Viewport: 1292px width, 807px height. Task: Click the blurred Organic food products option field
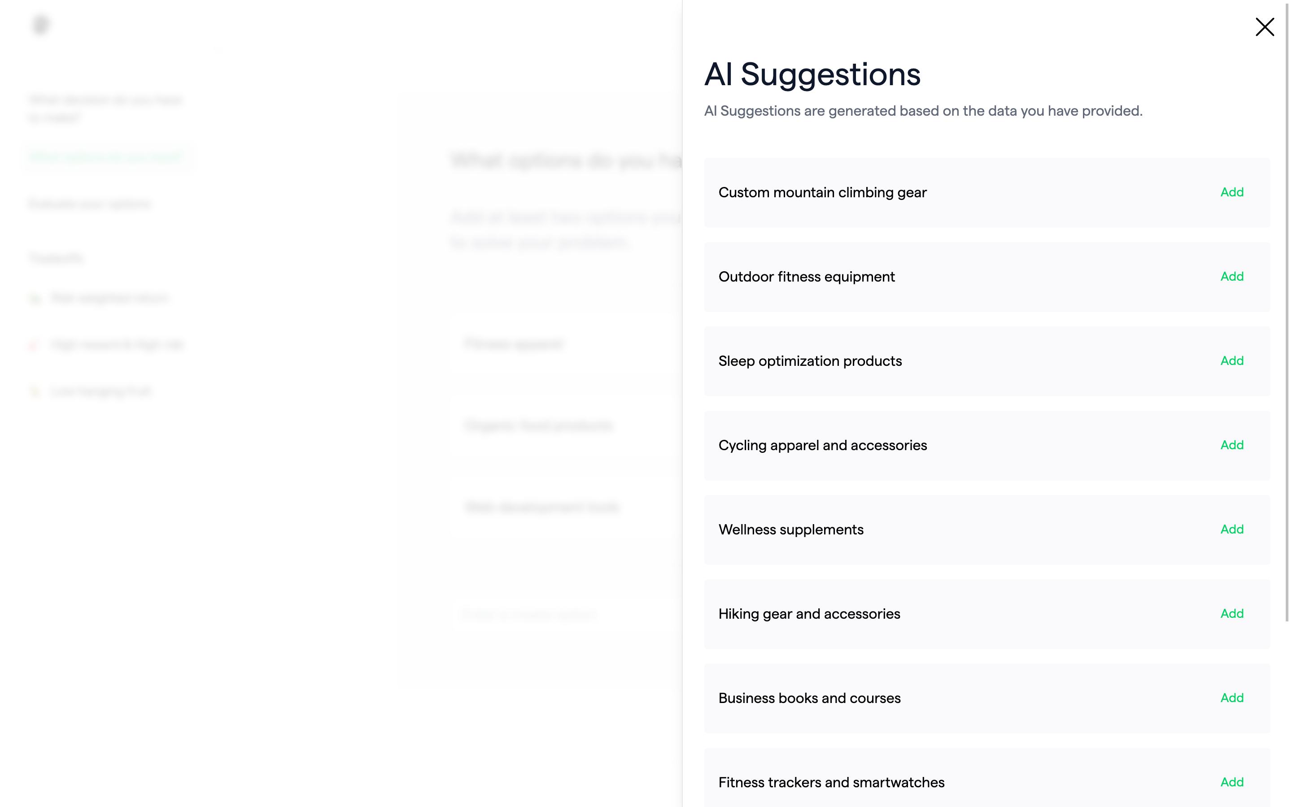pyautogui.click(x=566, y=425)
